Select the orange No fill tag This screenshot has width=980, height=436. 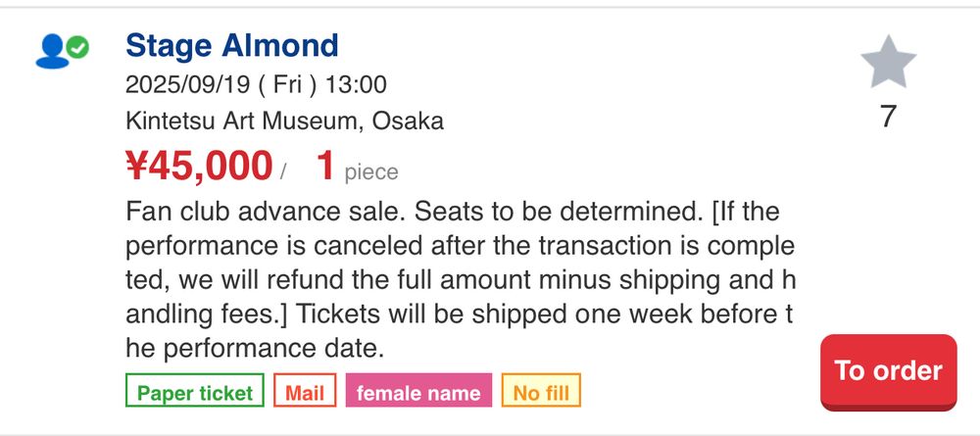(541, 390)
